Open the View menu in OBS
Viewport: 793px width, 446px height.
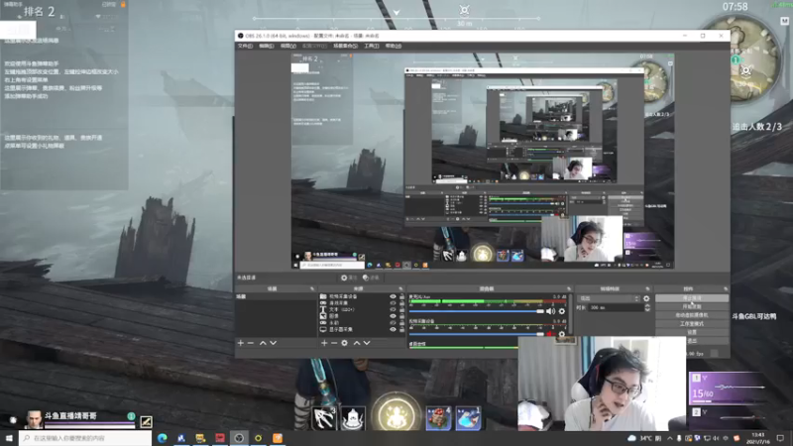click(287, 46)
